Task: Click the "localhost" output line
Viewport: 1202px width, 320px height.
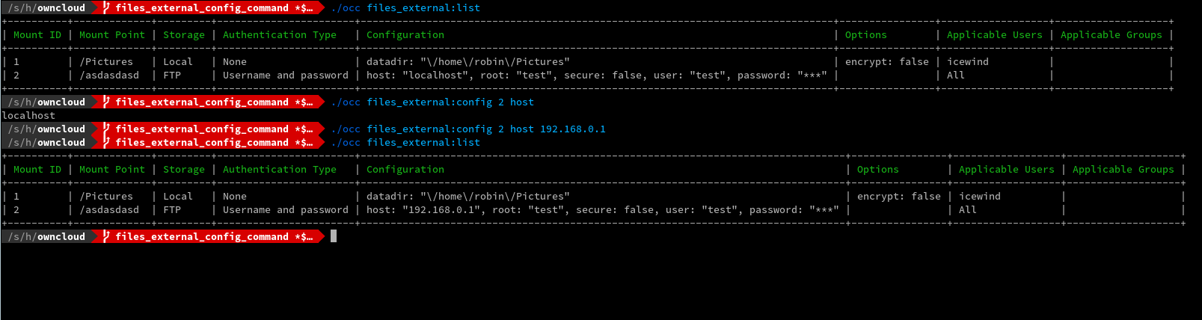Action: (28, 115)
